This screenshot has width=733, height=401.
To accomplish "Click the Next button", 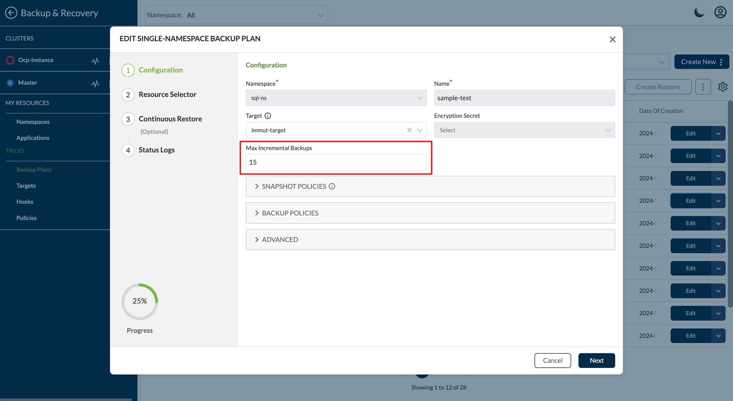I will [x=596, y=361].
